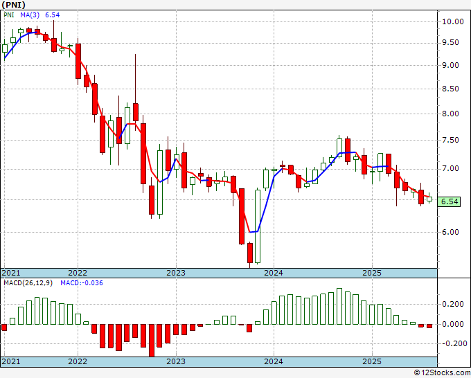The image size is (471, 378).
Task: Click the tall green recovery candlestick before 2024
Action: click(x=258, y=226)
